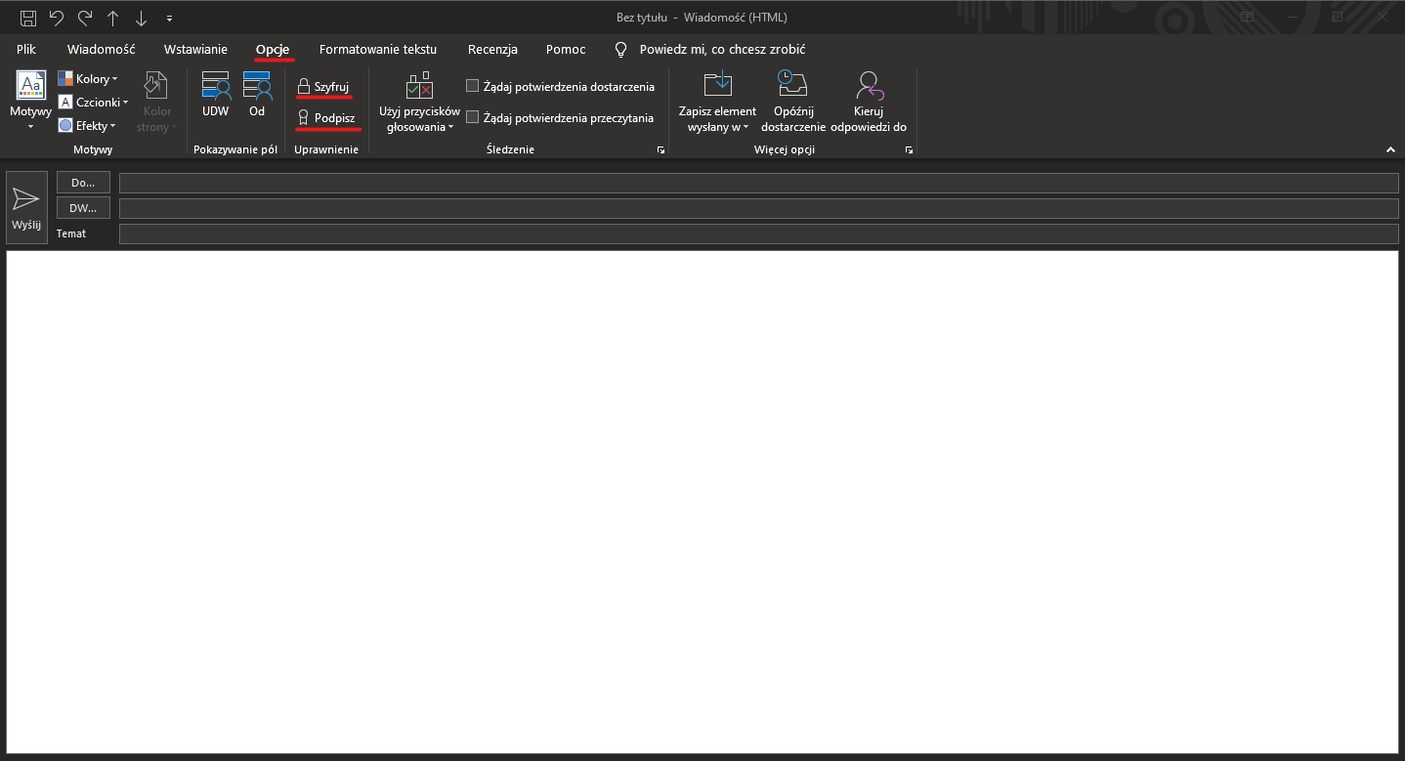
Task: Send the message with Wyślij button
Action: pos(26,207)
